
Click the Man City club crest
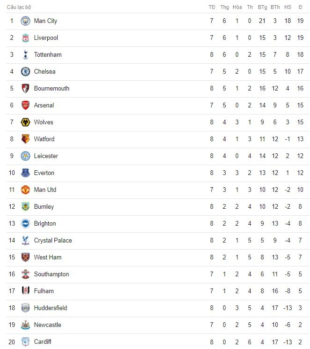point(25,21)
